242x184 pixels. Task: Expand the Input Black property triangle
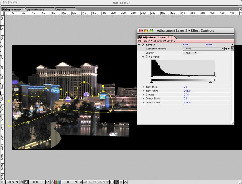143,87
